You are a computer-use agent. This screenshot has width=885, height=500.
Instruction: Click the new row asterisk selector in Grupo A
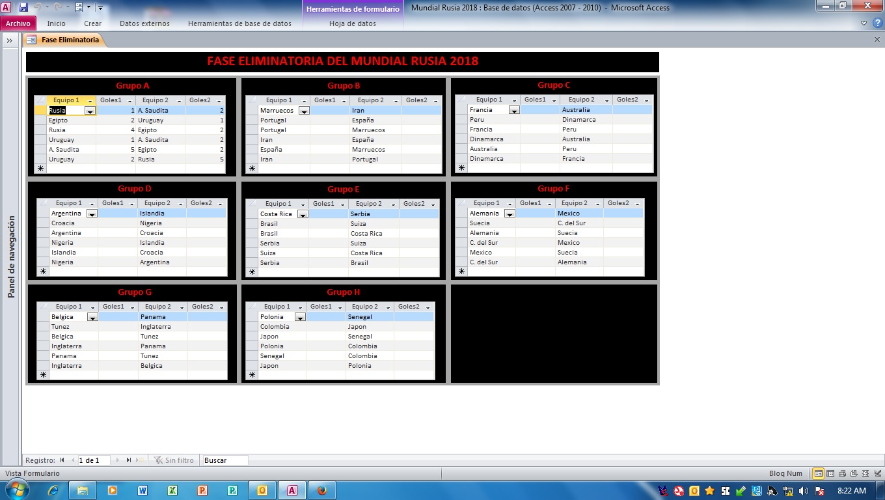coord(40,169)
